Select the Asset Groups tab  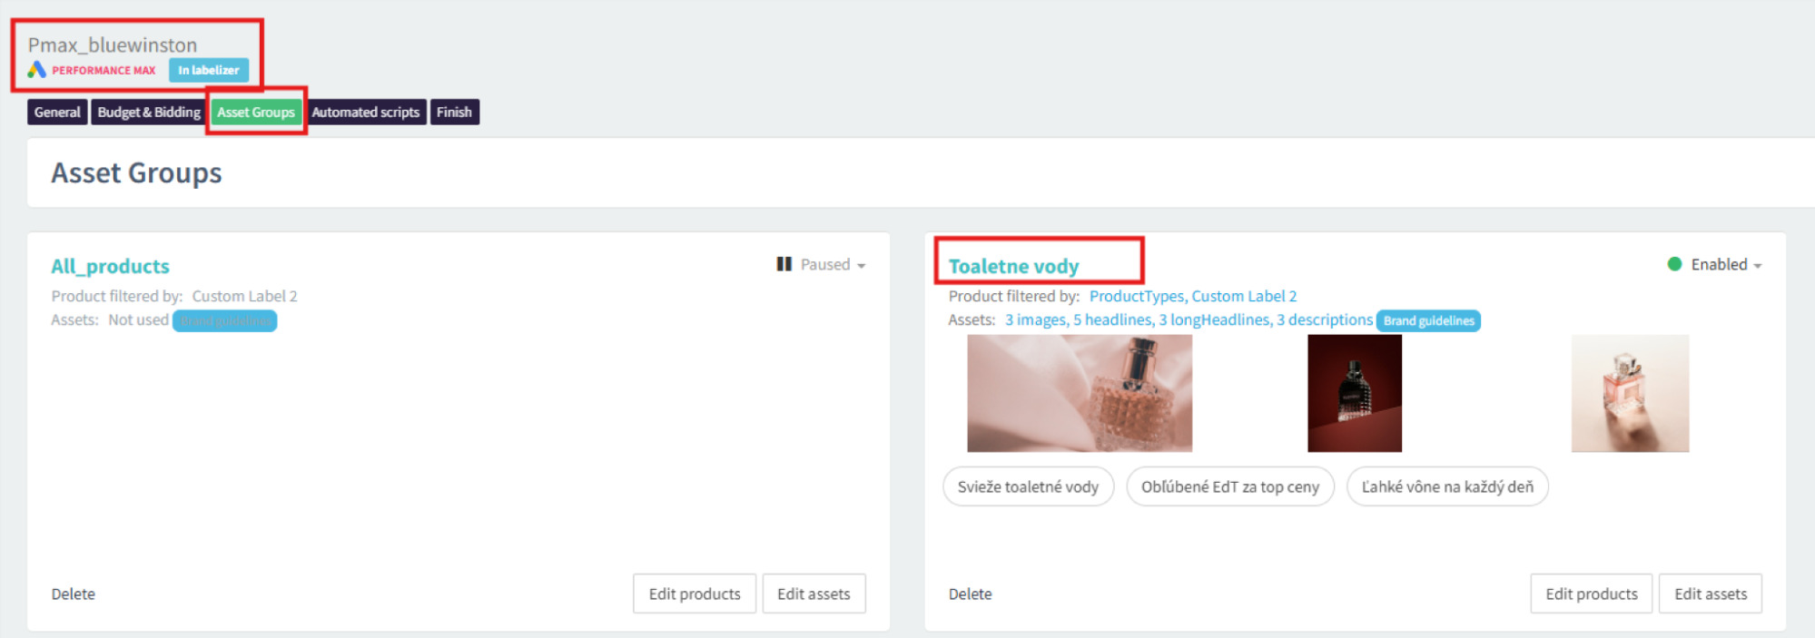tap(255, 112)
